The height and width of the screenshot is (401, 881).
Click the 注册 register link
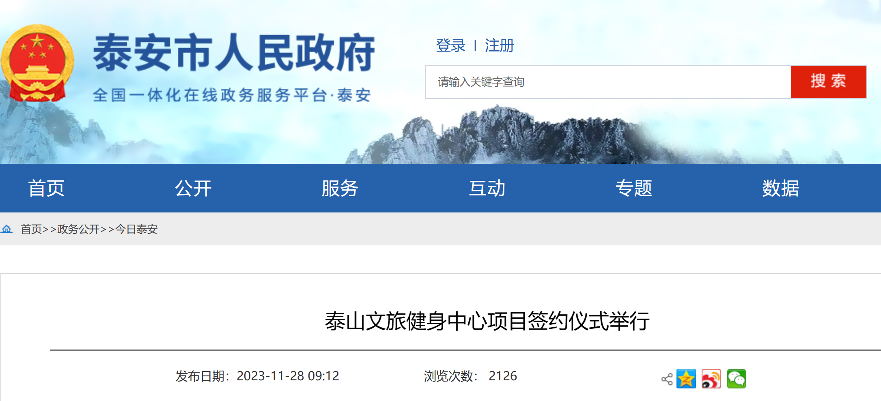click(500, 45)
